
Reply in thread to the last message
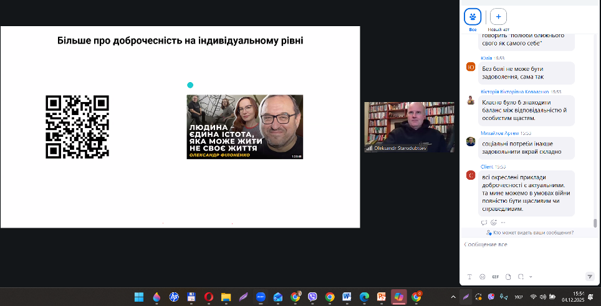(484, 222)
